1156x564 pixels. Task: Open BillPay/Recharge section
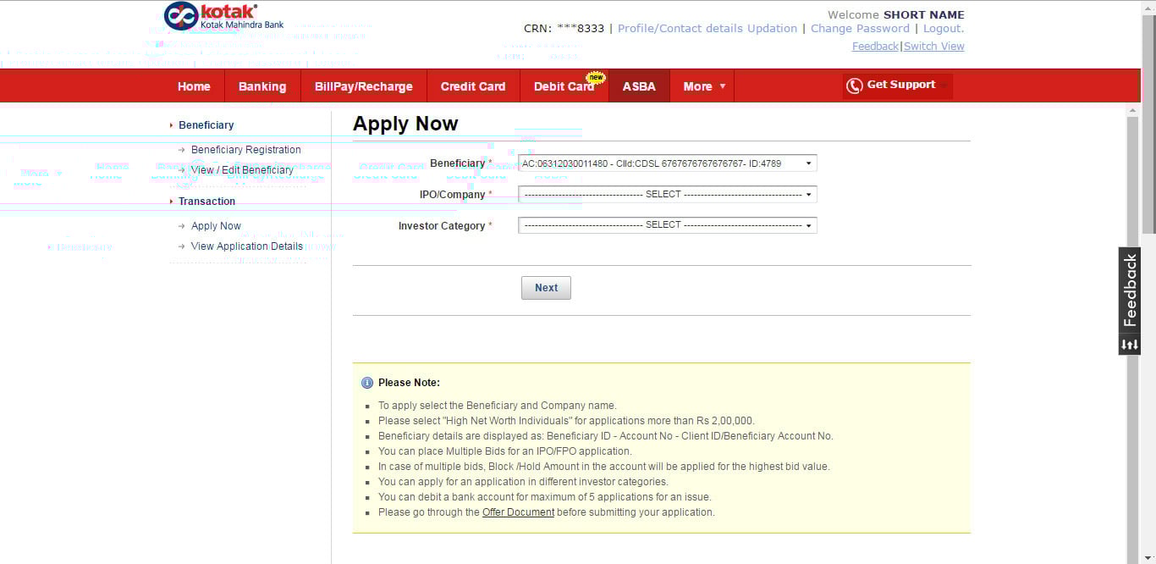click(363, 86)
